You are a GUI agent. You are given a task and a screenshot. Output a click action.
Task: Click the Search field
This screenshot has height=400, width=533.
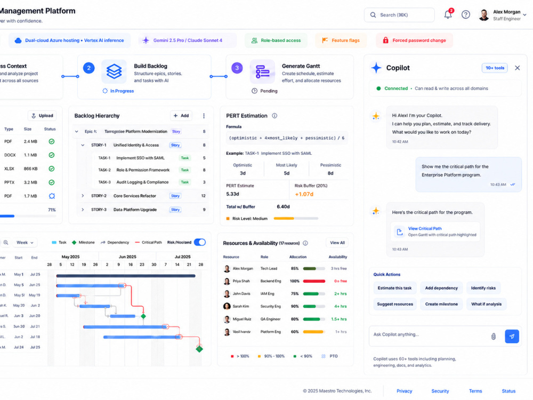399,15
